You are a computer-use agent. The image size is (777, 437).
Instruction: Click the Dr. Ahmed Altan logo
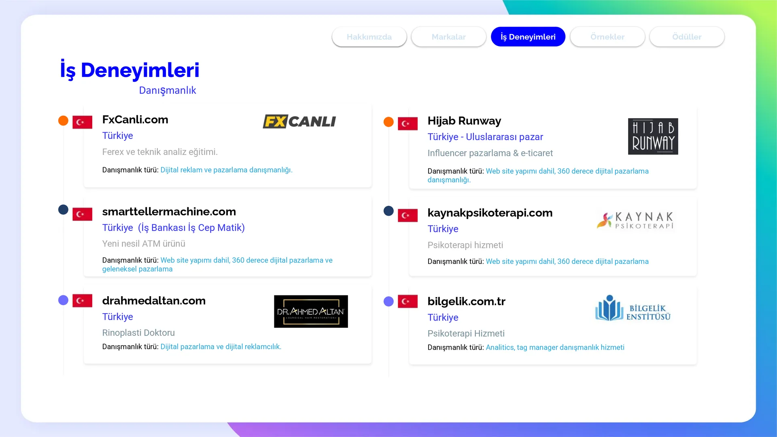[311, 312]
